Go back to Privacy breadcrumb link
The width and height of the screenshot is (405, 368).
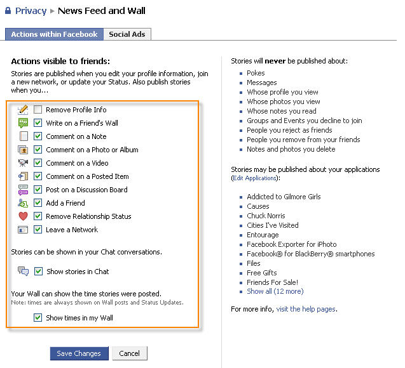(31, 11)
